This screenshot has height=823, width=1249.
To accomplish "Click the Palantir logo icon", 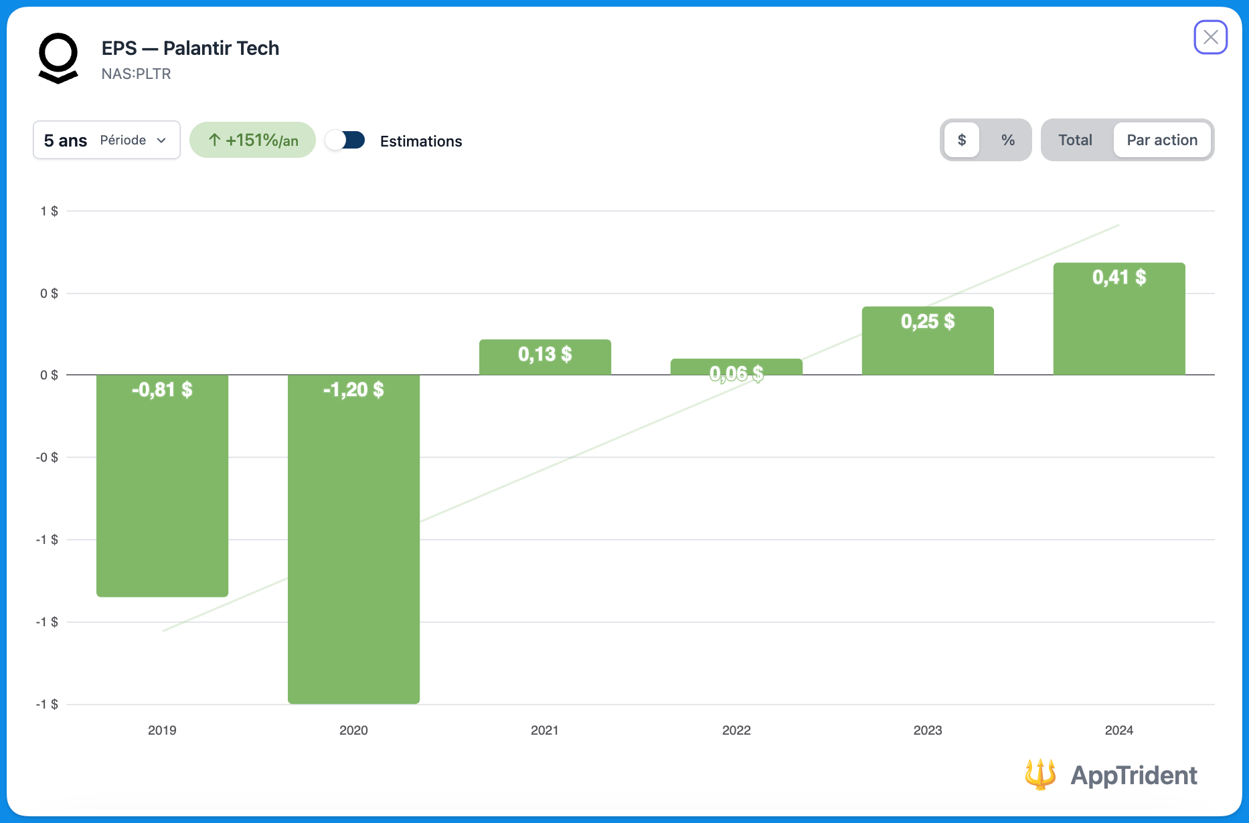I will pyautogui.click(x=58, y=58).
